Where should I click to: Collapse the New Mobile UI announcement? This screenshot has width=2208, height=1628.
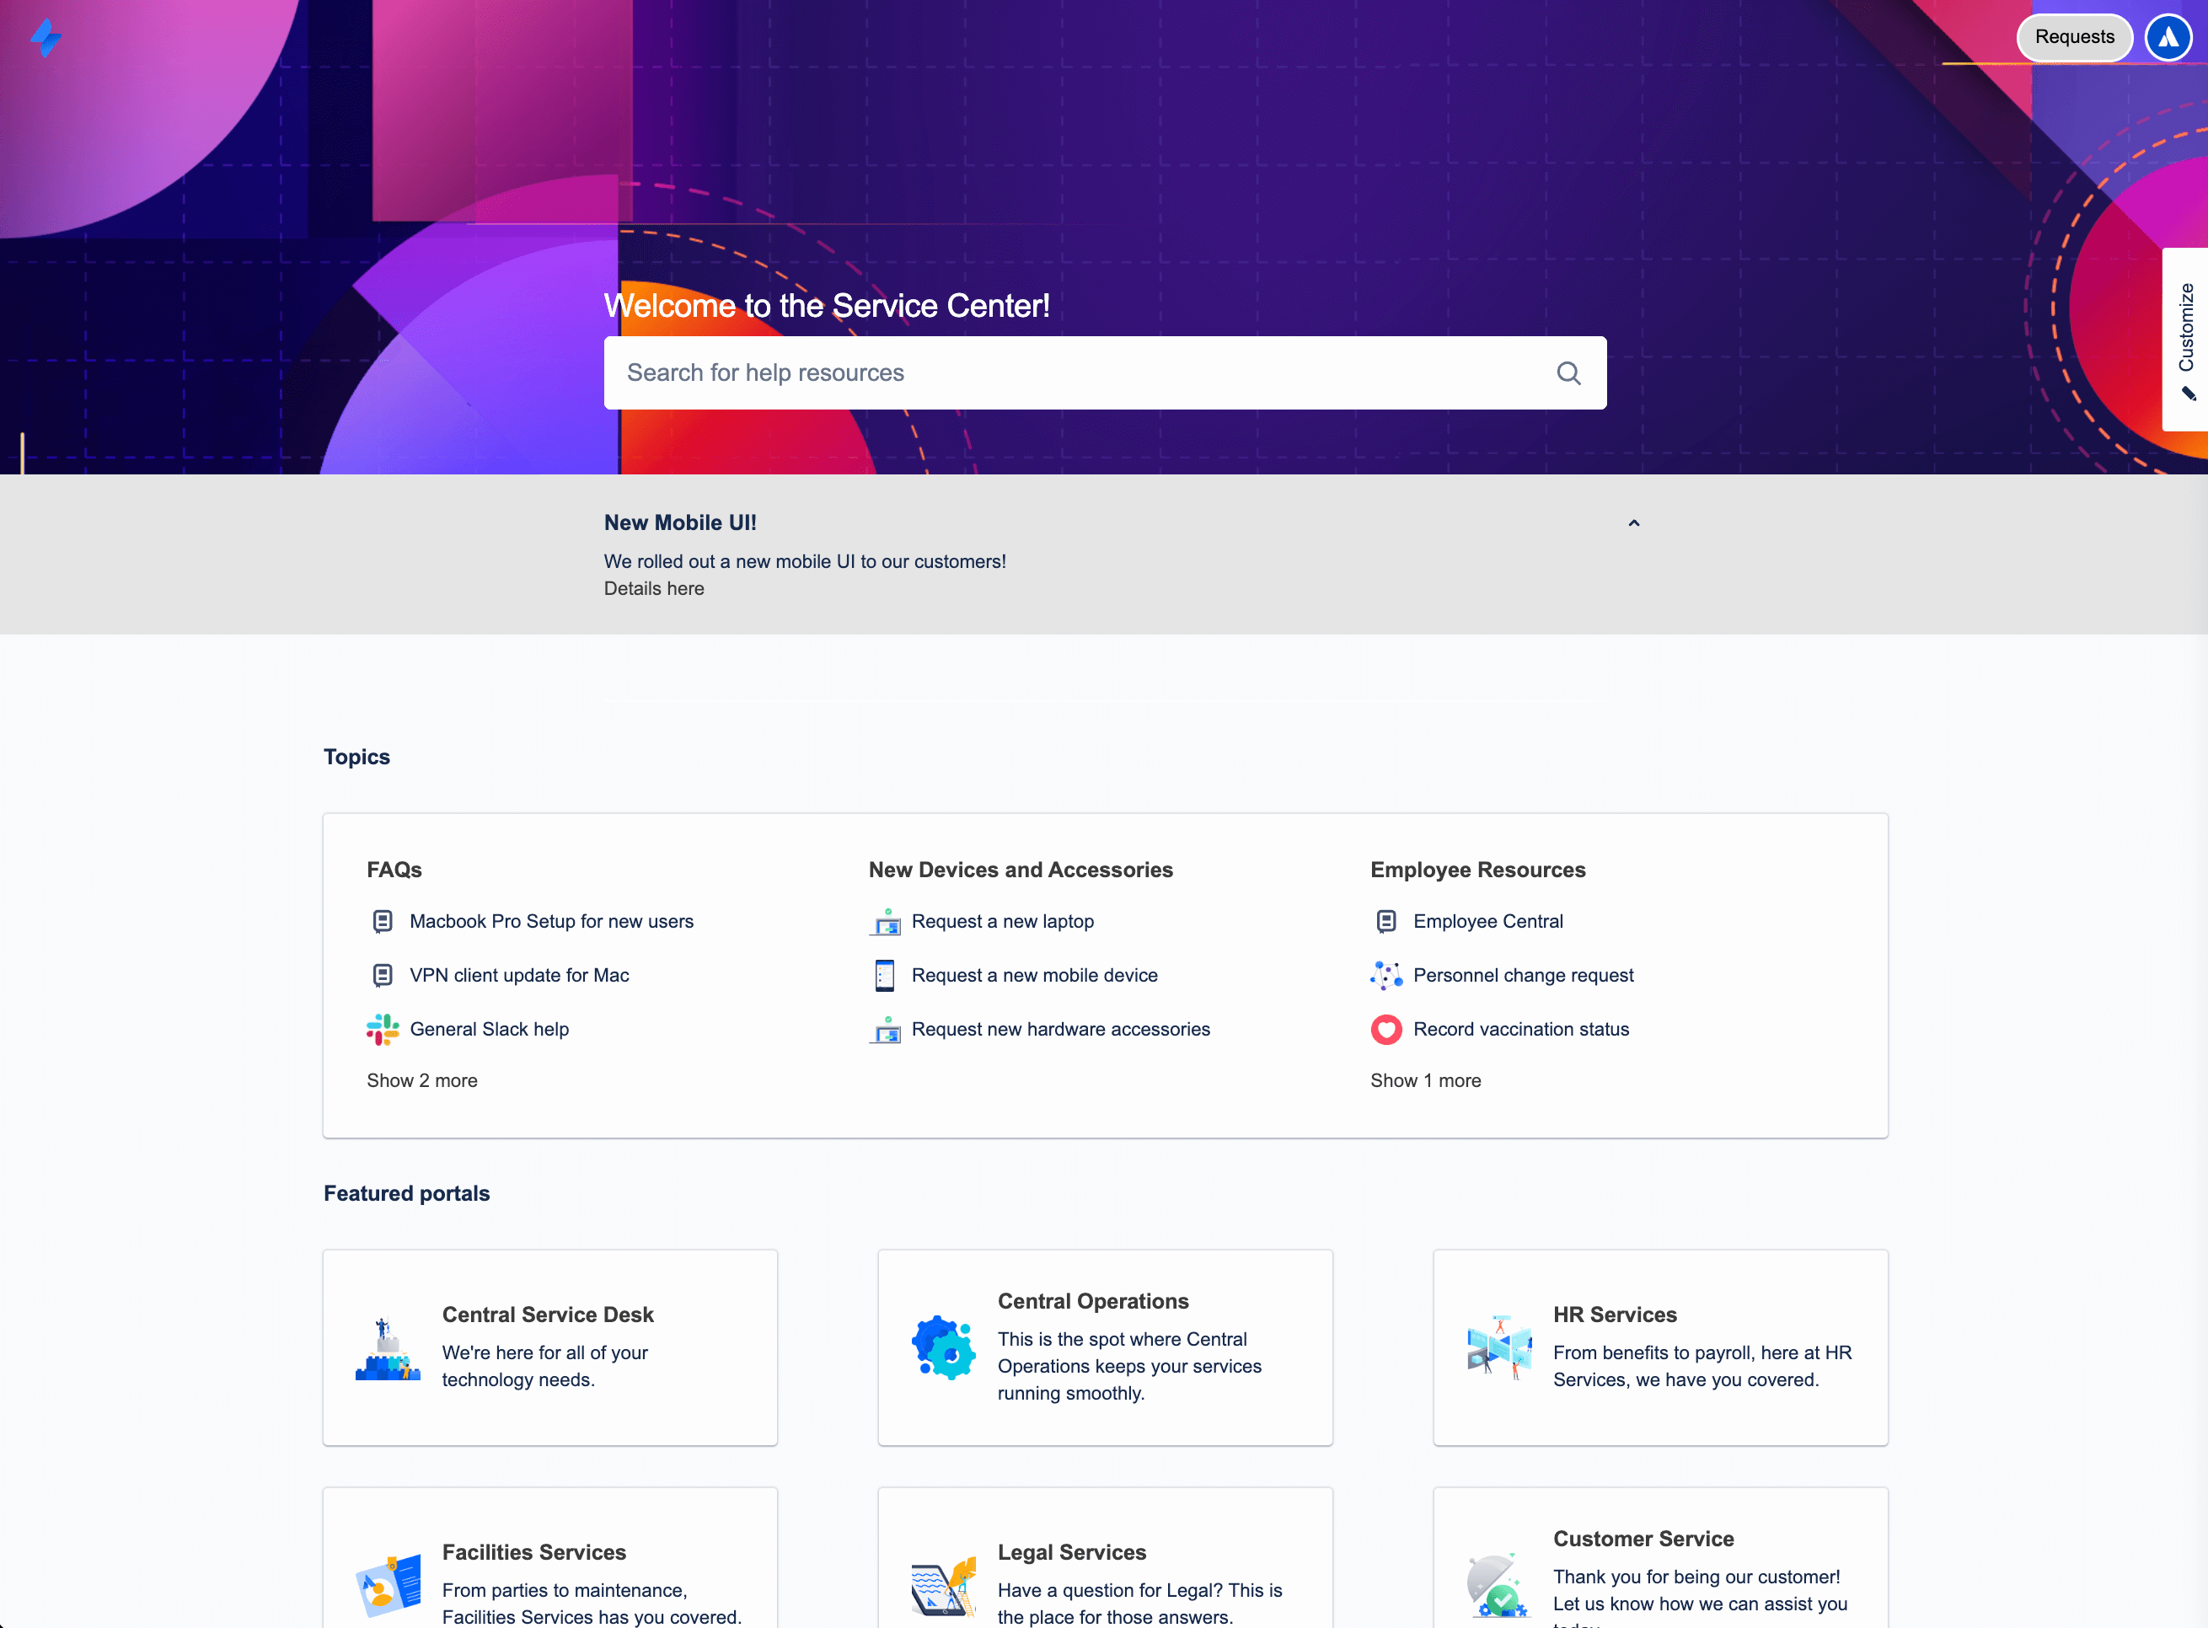tap(1632, 522)
